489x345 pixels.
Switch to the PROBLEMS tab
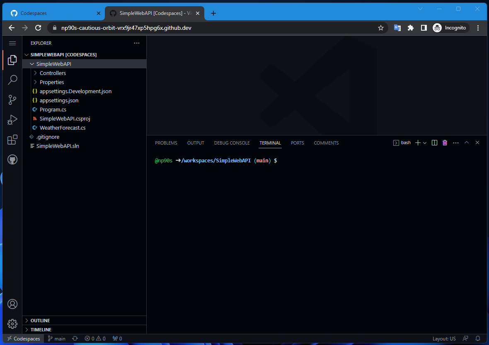coord(166,143)
